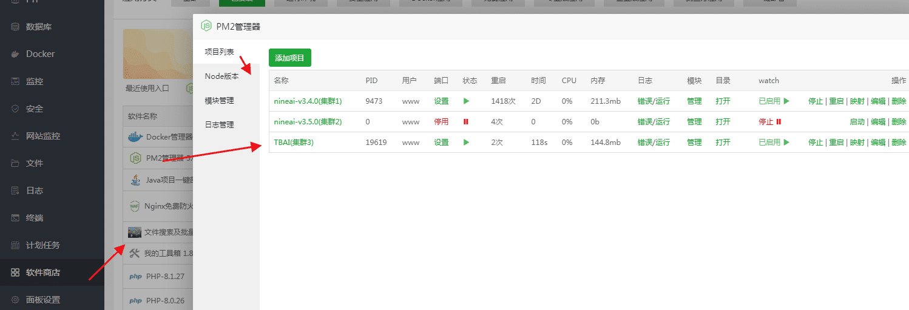This screenshot has width=909, height=310.
Task: Click 文件搜索及批量 thumbnail icon
Action: coord(135,232)
